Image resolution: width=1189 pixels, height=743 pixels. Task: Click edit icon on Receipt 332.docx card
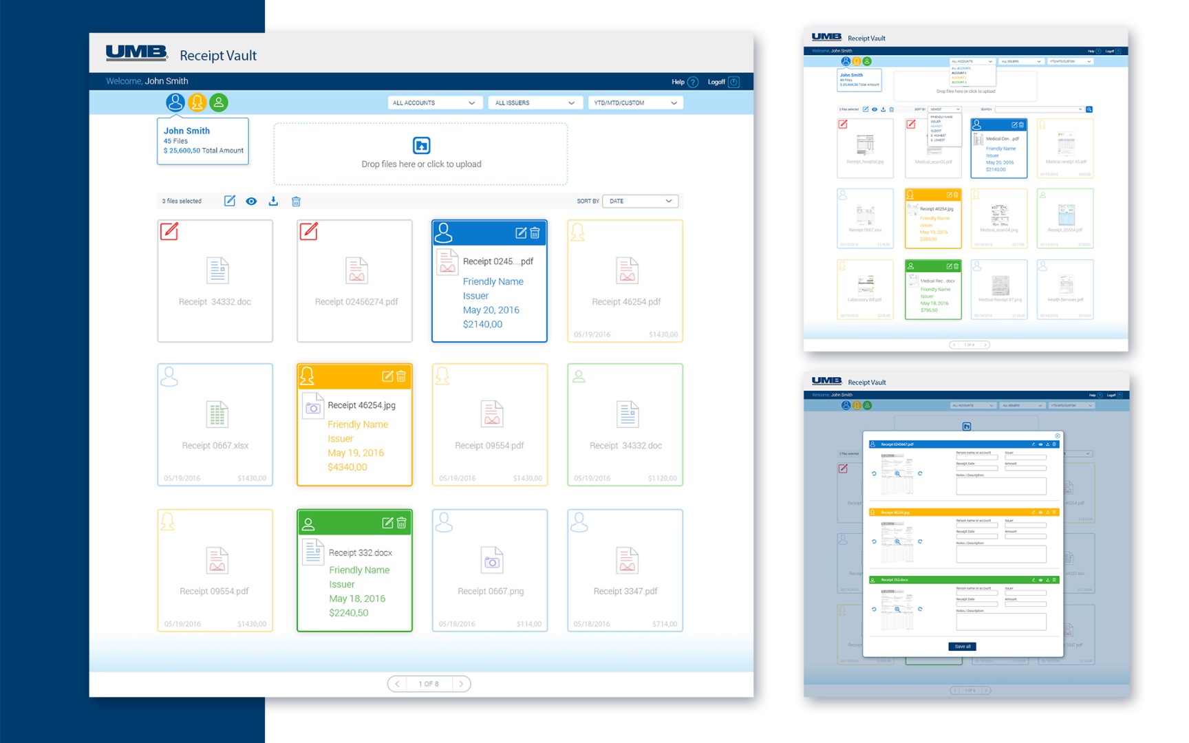point(387,523)
